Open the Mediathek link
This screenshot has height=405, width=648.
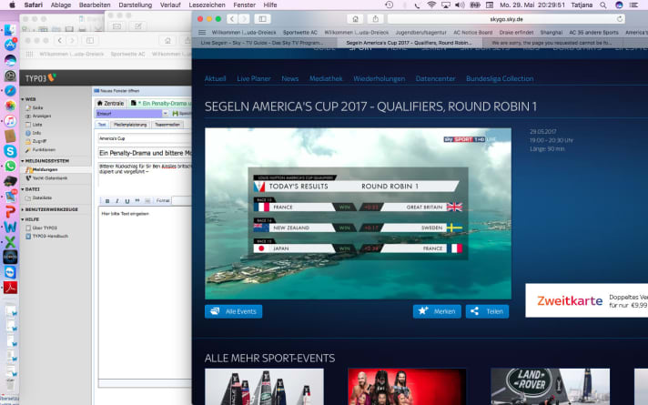[x=326, y=78]
